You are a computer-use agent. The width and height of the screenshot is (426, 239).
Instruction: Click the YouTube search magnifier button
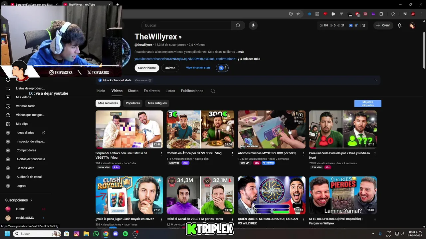pos(238,25)
